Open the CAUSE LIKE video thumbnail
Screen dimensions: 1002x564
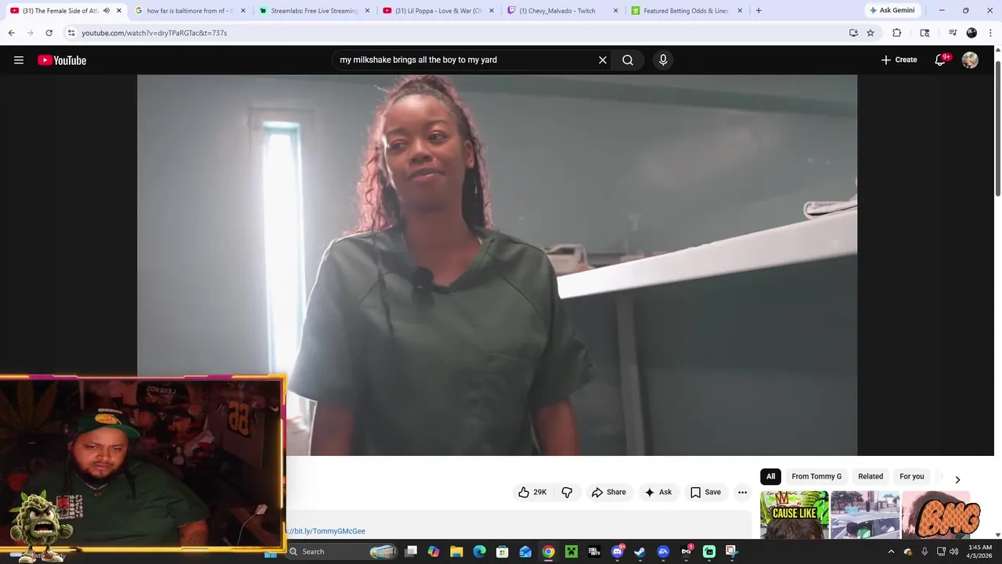(x=795, y=515)
